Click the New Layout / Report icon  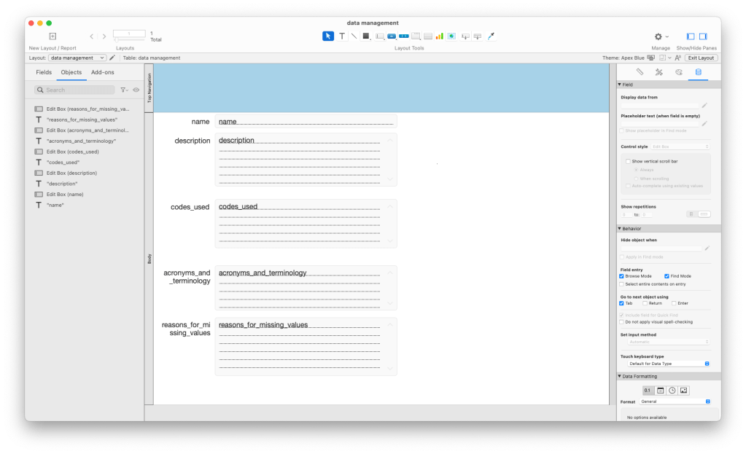(x=53, y=36)
